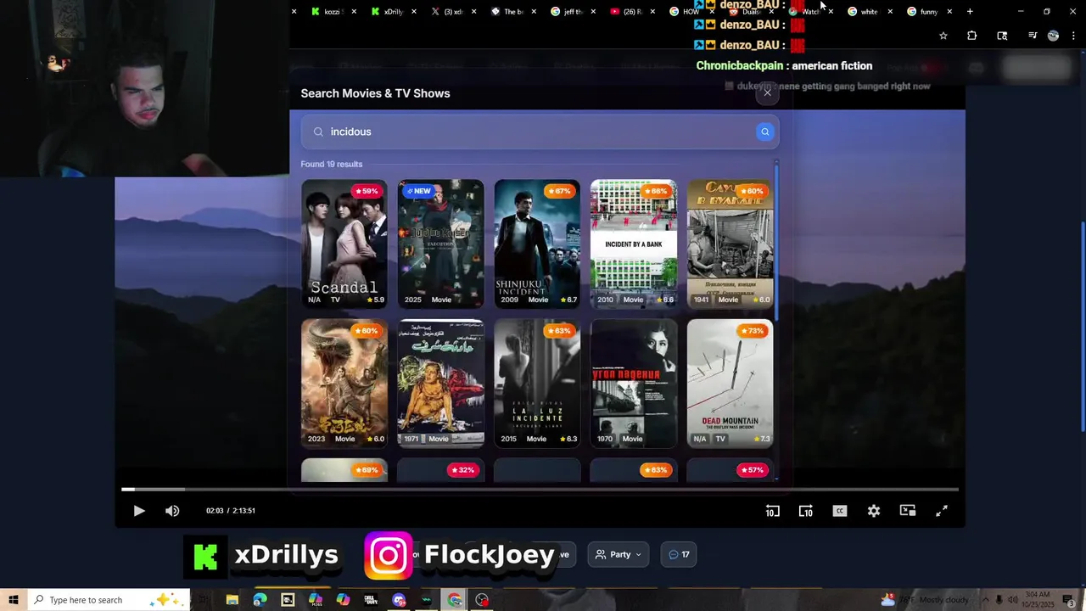1086x611 pixels.
Task: Expand the system tray hidden icons chevron
Action: 984,600
